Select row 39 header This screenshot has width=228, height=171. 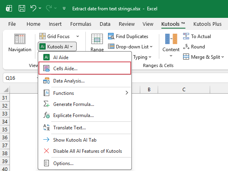[5, 161]
